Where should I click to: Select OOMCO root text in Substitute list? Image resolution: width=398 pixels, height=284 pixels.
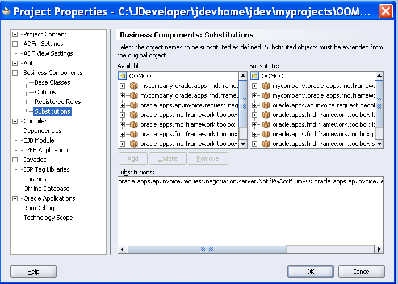point(273,76)
